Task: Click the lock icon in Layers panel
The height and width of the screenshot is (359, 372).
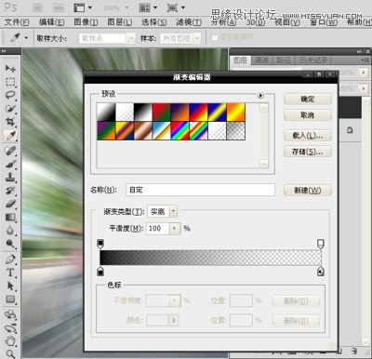Action: [350, 130]
